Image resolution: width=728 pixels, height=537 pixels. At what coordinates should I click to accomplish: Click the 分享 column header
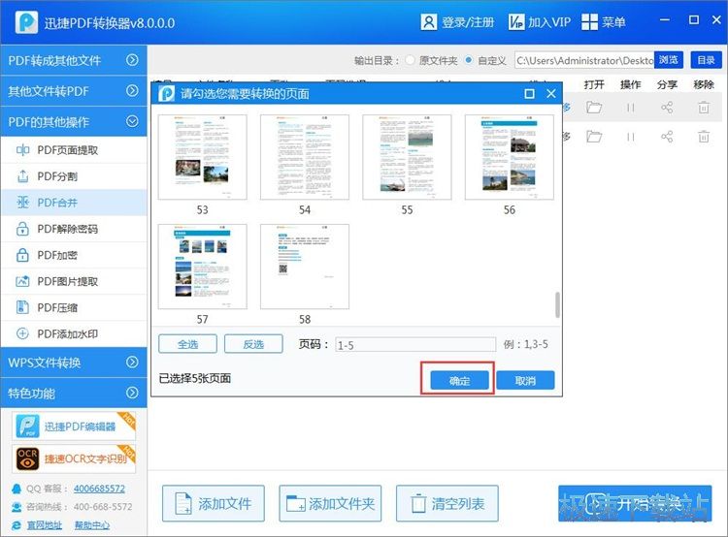point(667,84)
